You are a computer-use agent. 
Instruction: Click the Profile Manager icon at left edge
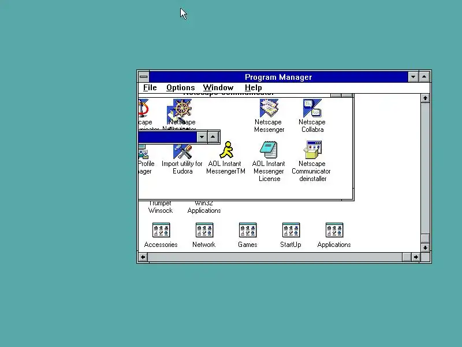(x=143, y=152)
